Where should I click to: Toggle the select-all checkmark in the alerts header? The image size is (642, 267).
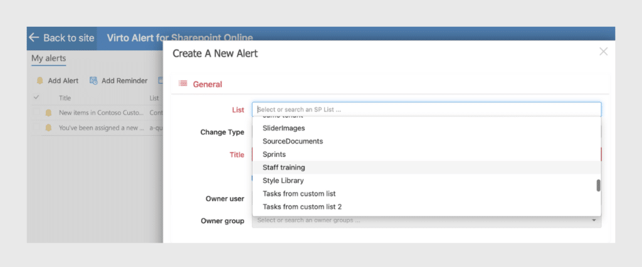(x=36, y=98)
